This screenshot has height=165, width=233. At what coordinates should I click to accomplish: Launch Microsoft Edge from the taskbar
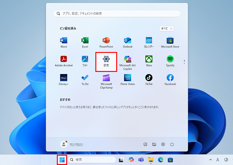pos(161,160)
